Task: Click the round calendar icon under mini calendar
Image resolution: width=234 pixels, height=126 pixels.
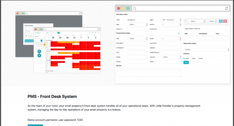Action: (39, 51)
